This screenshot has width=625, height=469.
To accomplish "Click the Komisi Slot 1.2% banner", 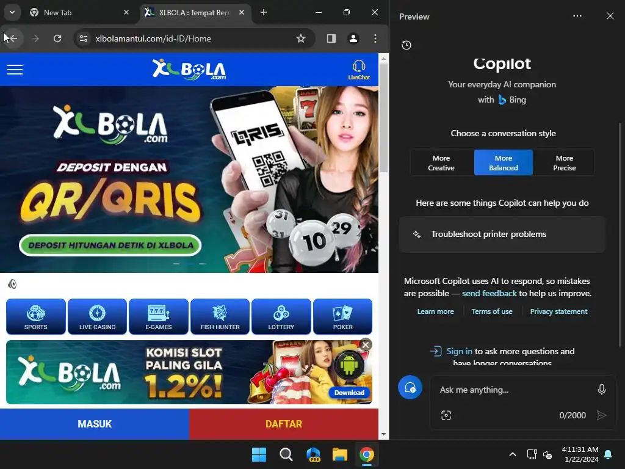I will click(x=189, y=372).
